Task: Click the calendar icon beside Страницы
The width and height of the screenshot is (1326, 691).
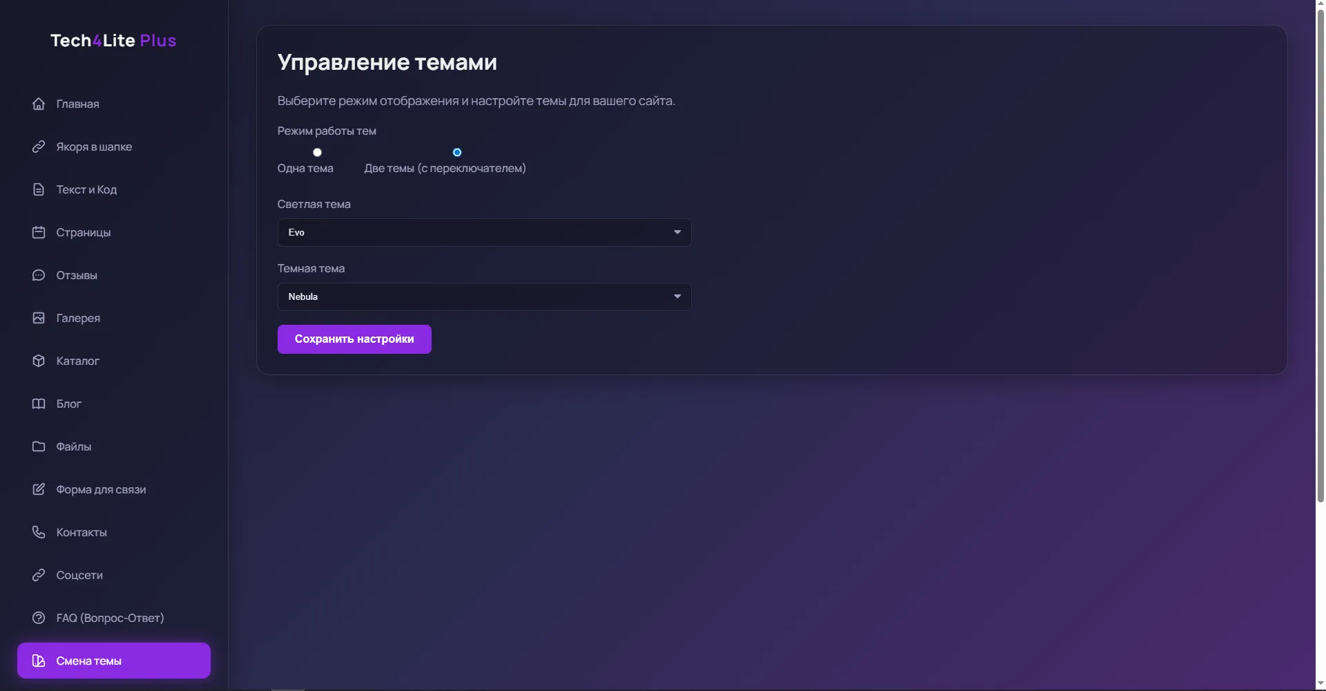Action: [x=39, y=232]
